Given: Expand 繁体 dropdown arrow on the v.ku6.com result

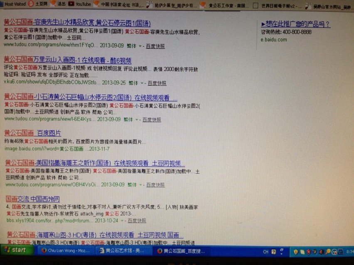Looking at the screenshot, I should pyautogui.click(x=142, y=83).
